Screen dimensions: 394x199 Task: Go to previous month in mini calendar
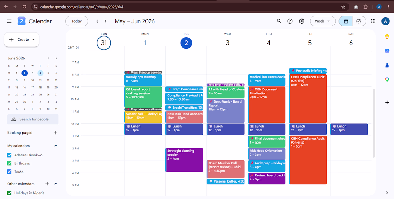coord(48,58)
